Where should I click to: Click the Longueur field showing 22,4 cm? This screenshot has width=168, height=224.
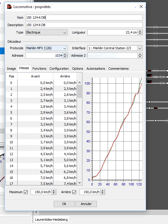pyautogui.click(x=113, y=32)
